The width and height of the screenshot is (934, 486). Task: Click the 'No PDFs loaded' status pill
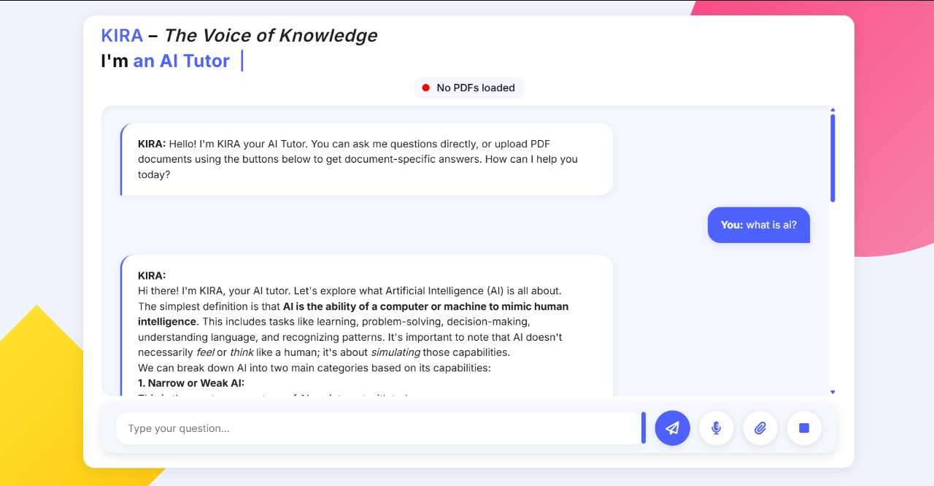pos(468,88)
